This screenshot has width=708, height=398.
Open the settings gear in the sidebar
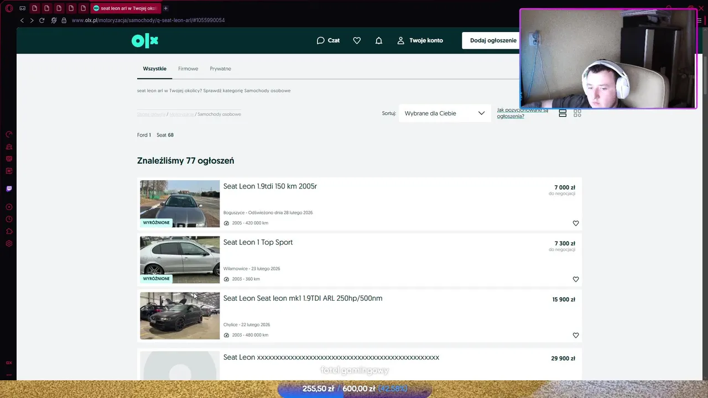click(9, 243)
